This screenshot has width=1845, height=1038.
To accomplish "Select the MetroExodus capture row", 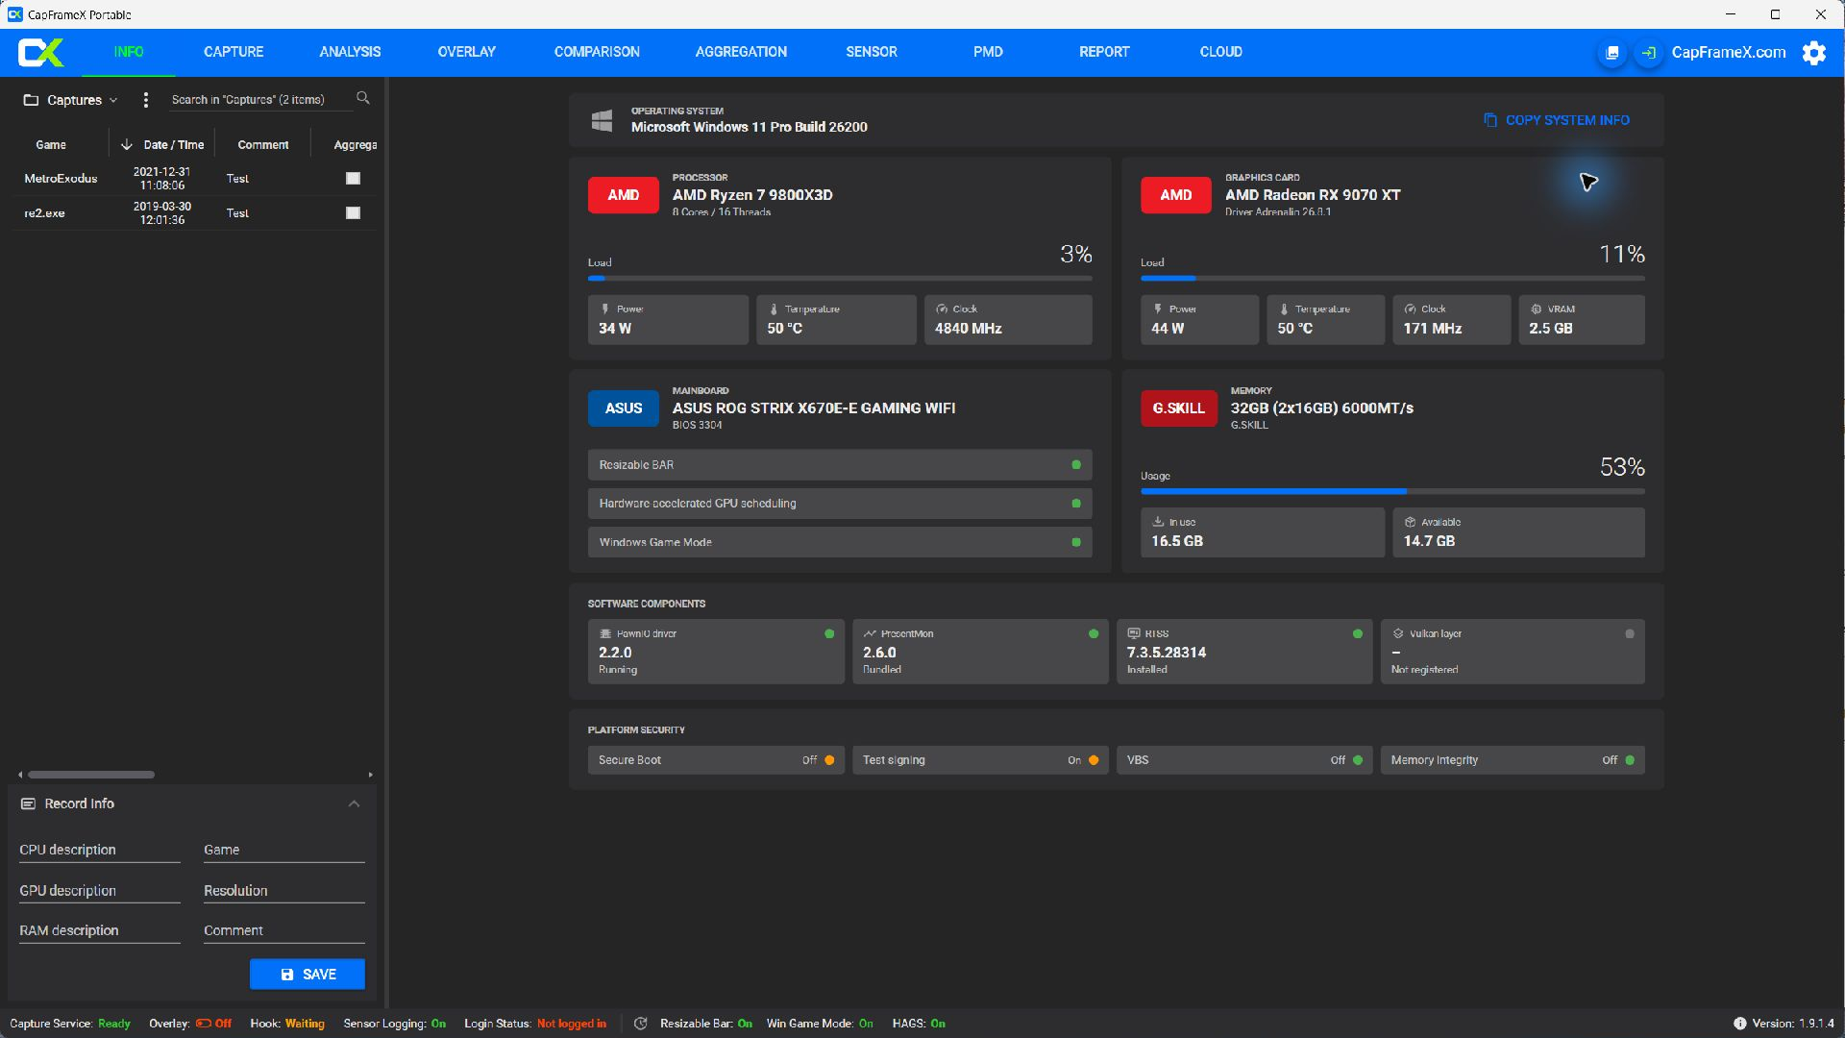I will coord(195,179).
